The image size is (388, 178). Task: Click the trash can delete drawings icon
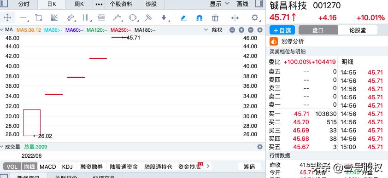coord(215,18)
